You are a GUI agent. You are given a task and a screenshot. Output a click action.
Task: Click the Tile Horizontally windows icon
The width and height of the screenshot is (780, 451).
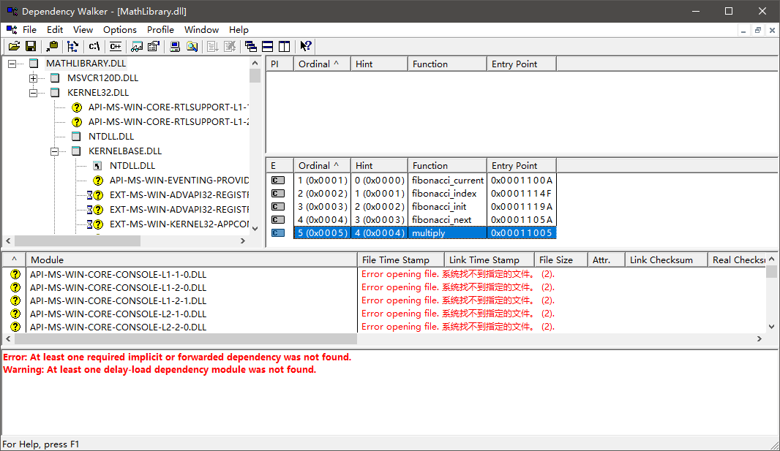(268, 47)
